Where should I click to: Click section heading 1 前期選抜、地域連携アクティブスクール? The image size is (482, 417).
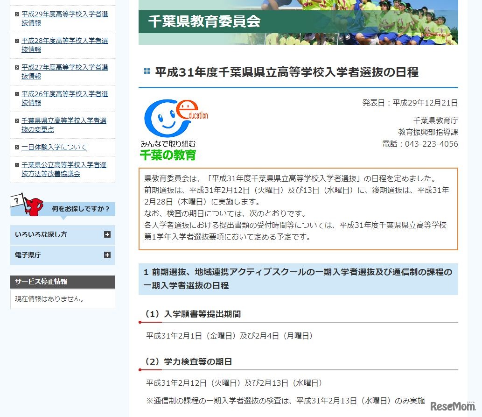click(x=298, y=279)
